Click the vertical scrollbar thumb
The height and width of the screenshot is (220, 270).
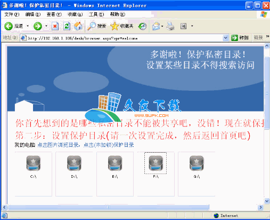click(267, 93)
